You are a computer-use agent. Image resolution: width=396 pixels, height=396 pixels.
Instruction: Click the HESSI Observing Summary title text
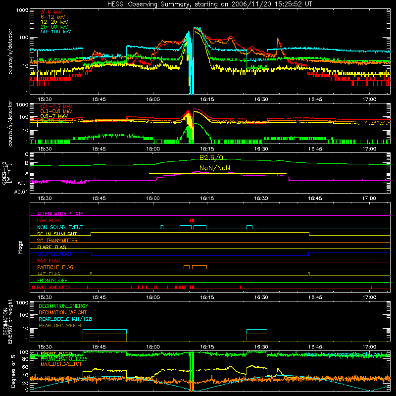pos(210,4)
